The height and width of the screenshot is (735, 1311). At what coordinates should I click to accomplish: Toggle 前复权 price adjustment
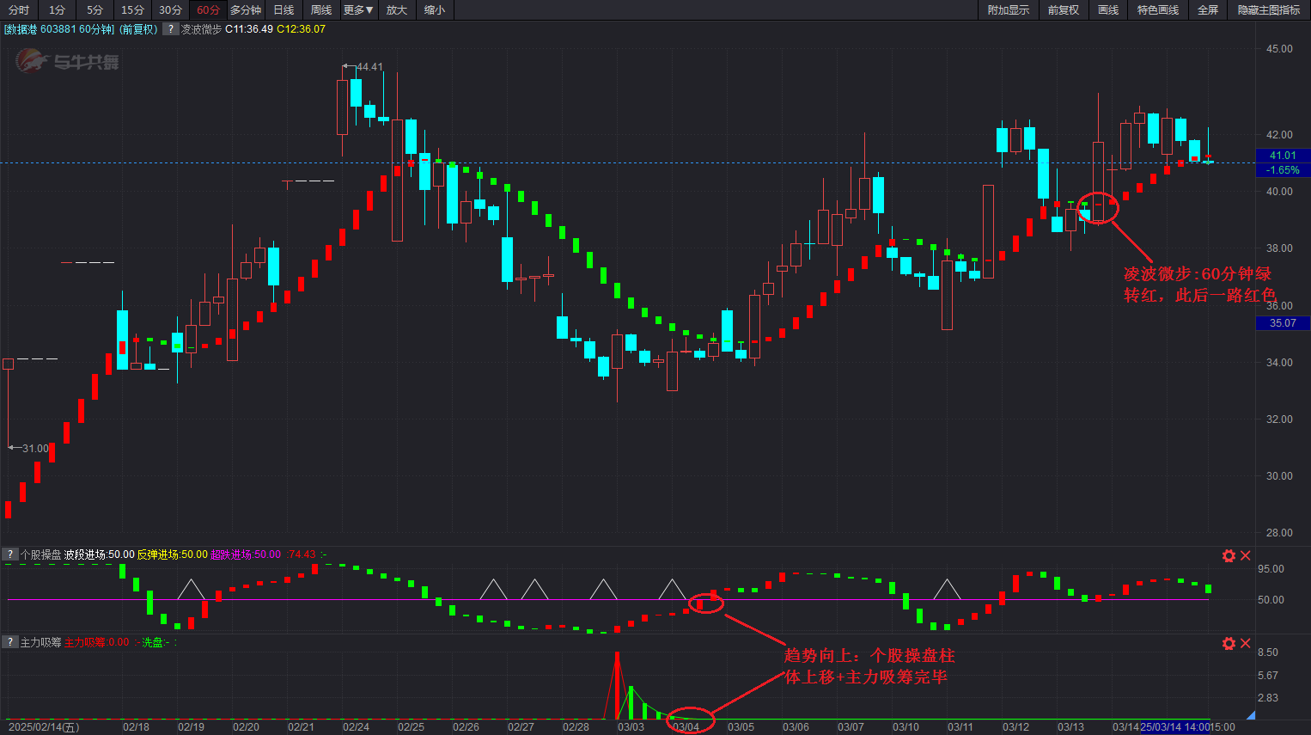click(1064, 10)
